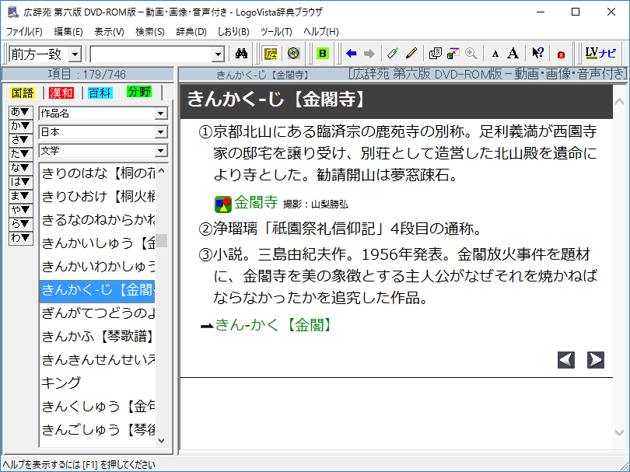Open the ツール(T) menu
630x472 pixels.
coord(276,32)
